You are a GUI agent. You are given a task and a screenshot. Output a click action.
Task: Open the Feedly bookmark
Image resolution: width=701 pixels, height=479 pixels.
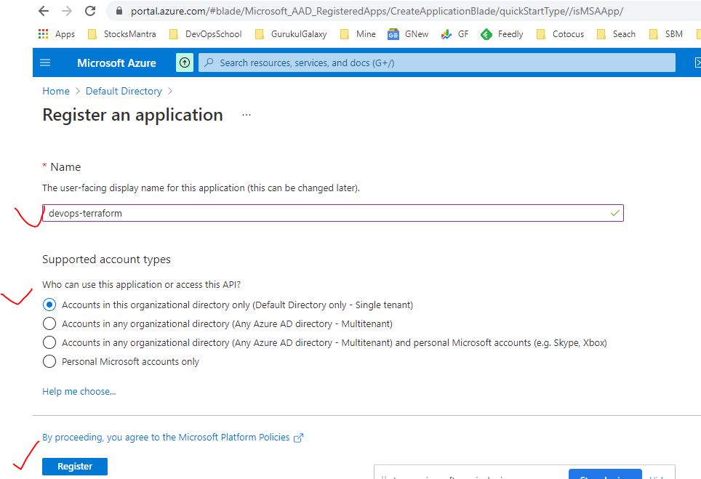[502, 34]
